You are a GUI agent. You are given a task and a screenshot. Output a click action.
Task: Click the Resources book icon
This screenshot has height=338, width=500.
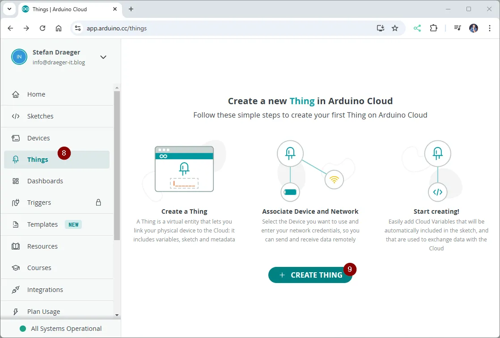[16, 246]
